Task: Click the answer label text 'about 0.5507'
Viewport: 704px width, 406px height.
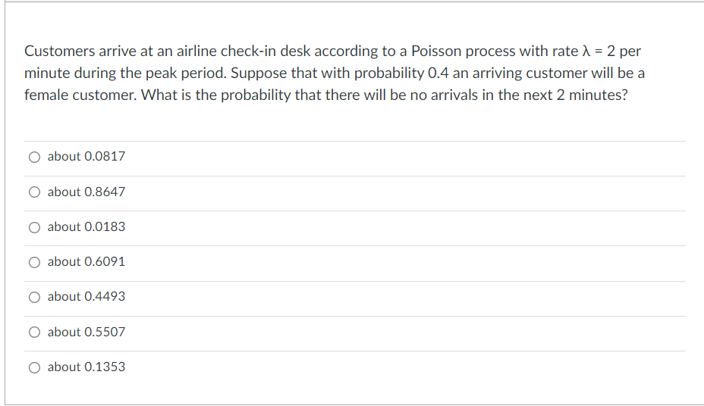Action: (x=86, y=332)
